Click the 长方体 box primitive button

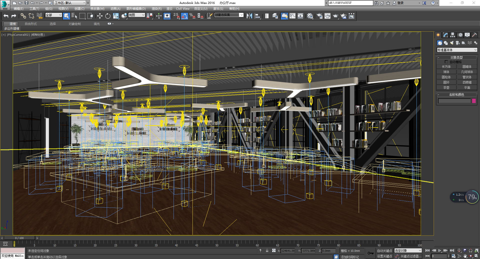[x=446, y=67]
